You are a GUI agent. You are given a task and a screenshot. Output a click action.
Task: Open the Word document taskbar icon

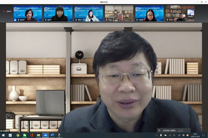pos(52,135)
